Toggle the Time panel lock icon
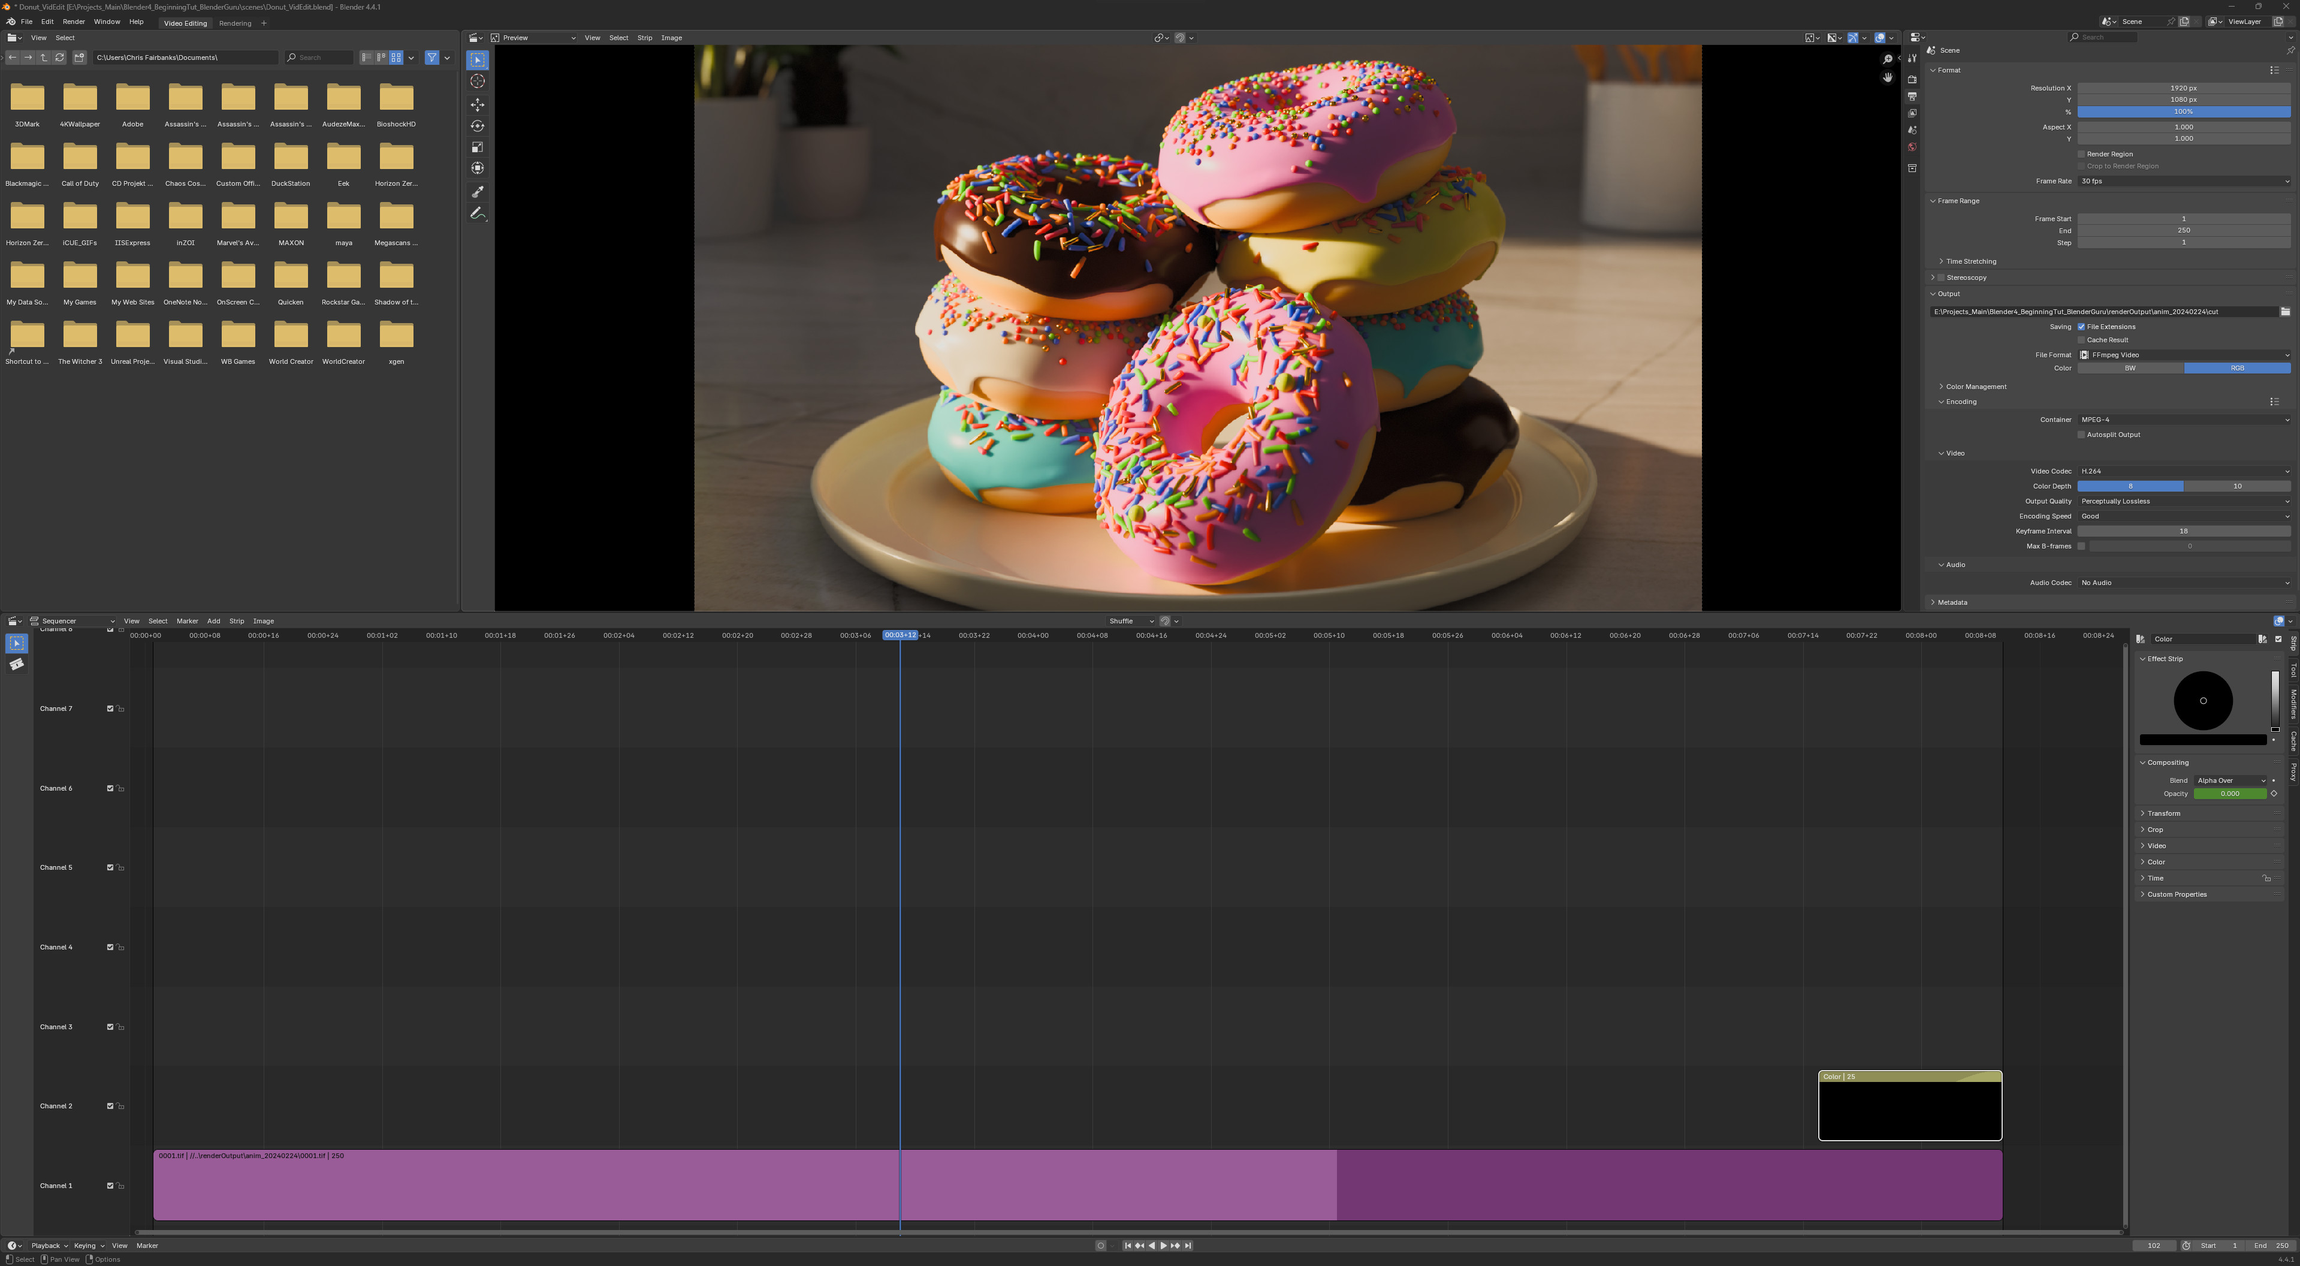Viewport: 2300px width, 1266px height. pyautogui.click(x=2266, y=879)
